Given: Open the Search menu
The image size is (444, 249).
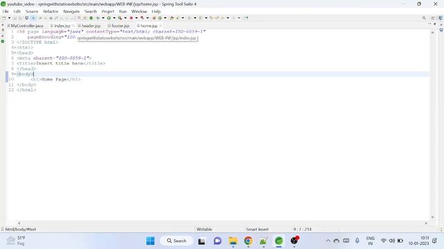Looking at the screenshot, I should (x=91, y=11).
